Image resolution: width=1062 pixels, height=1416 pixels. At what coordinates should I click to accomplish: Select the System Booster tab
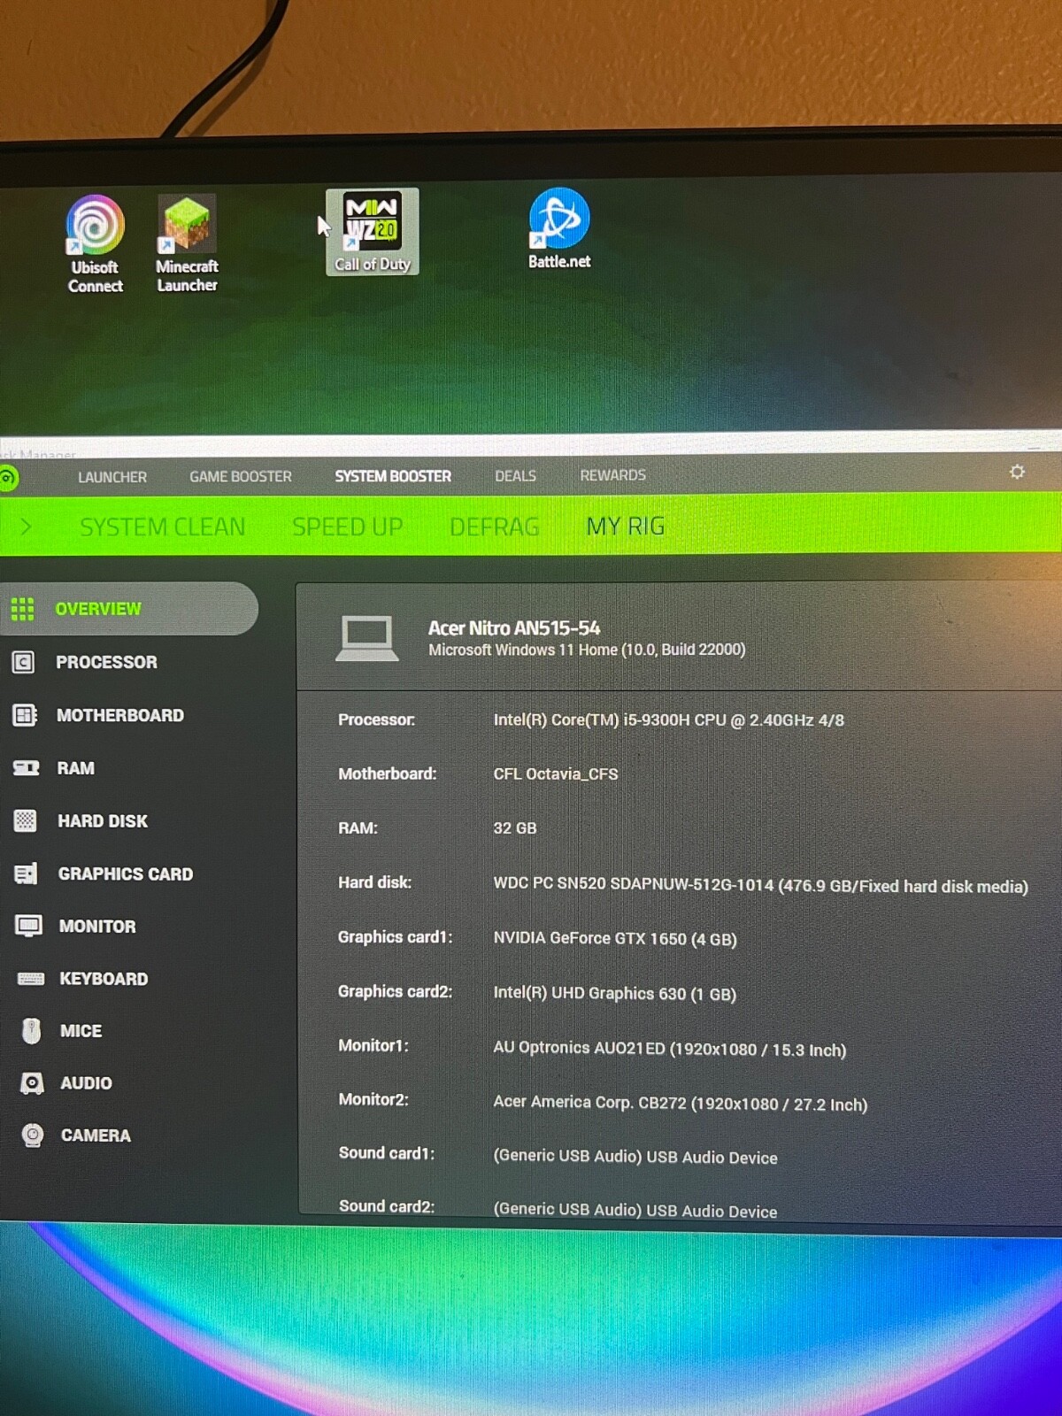393,476
